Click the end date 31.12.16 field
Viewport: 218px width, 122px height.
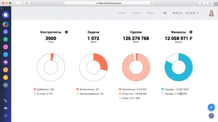coord(190,13)
